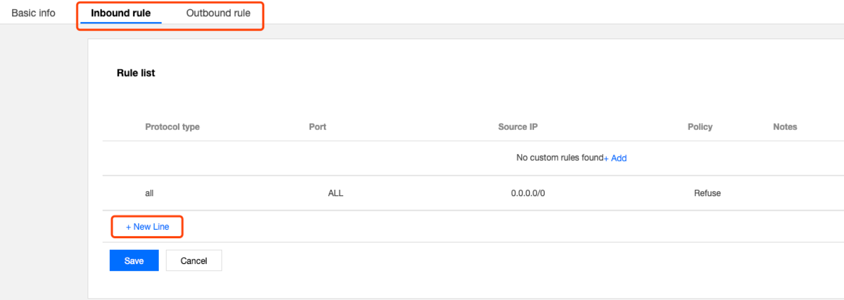Click the Add link text
Viewport: 844px width, 300px height.
[x=619, y=158]
